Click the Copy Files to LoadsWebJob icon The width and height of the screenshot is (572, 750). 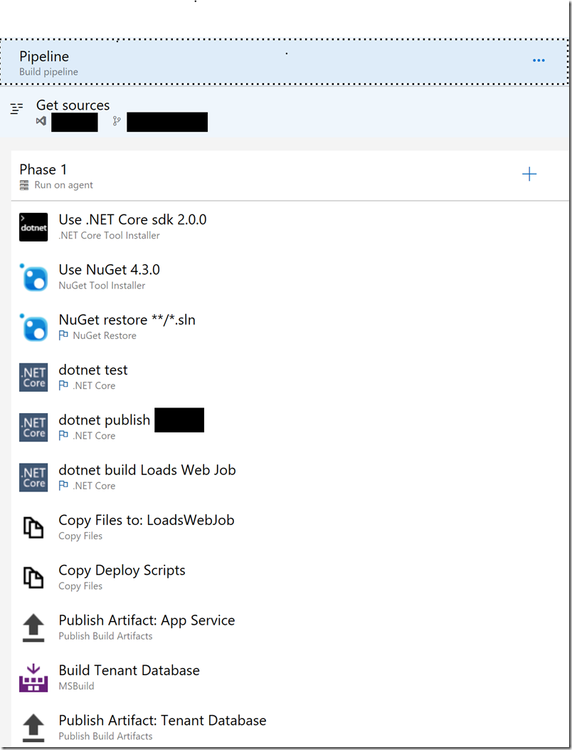pyautogui.click(x=33, y=528)
